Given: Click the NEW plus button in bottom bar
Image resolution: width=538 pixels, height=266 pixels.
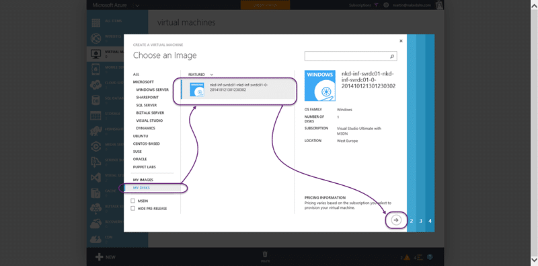Looking at the screenshot, I should point(106,257).
